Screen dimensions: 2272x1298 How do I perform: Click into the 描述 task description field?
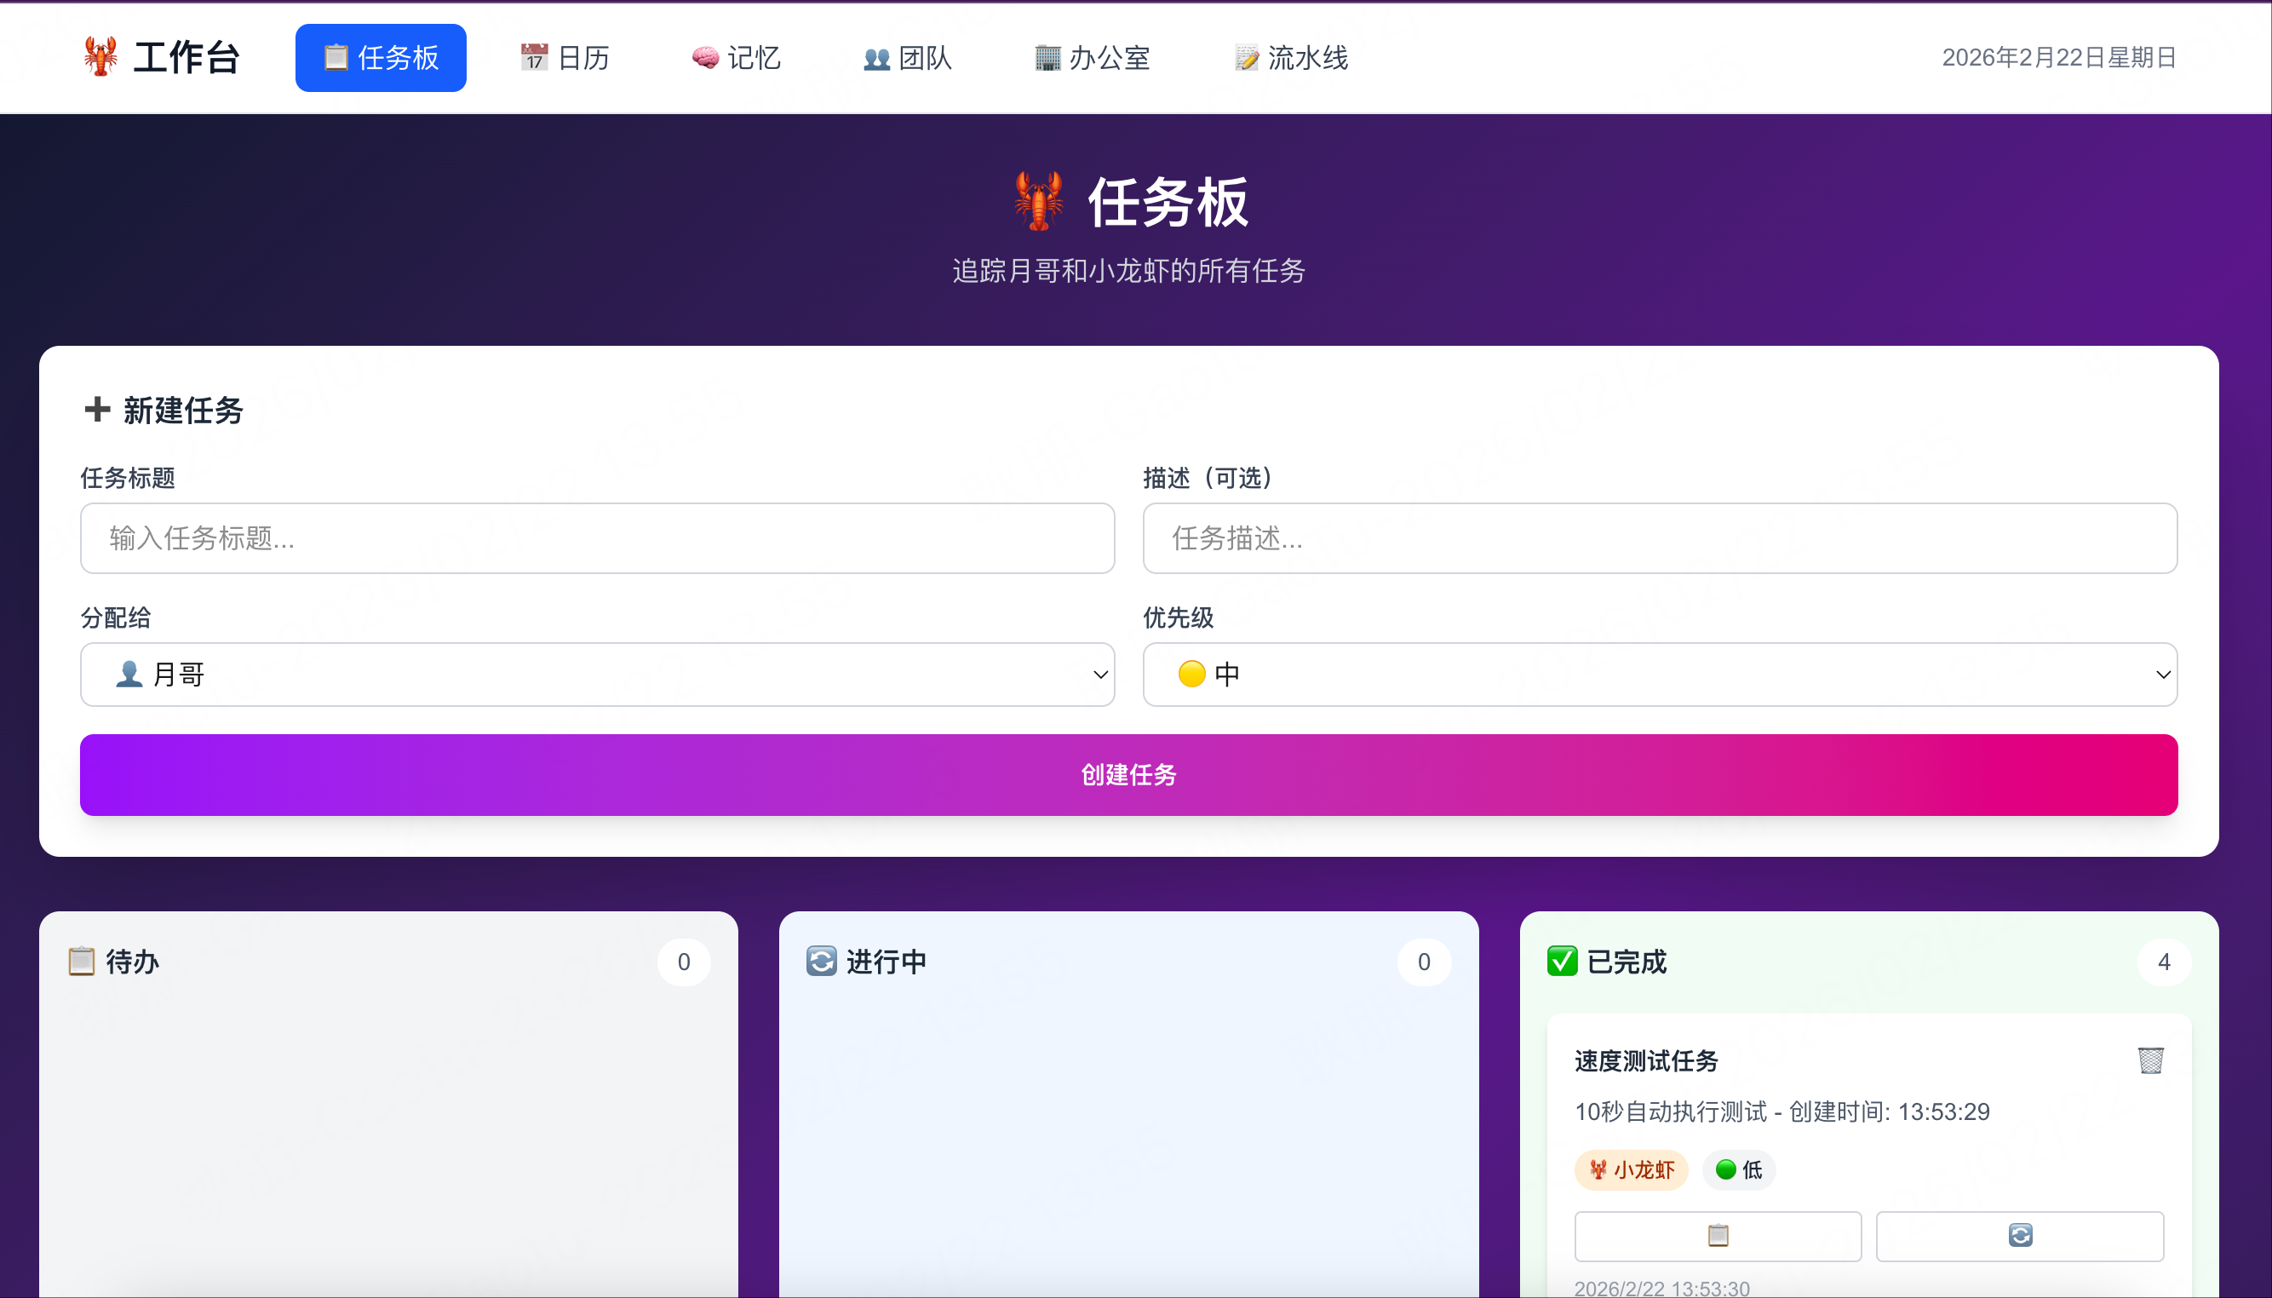(1659, 537)
